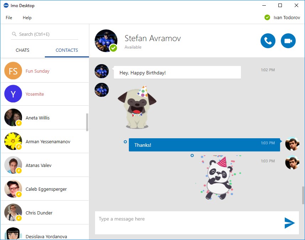Open the Help menu
The image size is (305, 240).
coord(27,17)
